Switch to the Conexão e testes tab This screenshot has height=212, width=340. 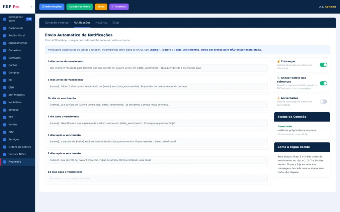(56, 23)
